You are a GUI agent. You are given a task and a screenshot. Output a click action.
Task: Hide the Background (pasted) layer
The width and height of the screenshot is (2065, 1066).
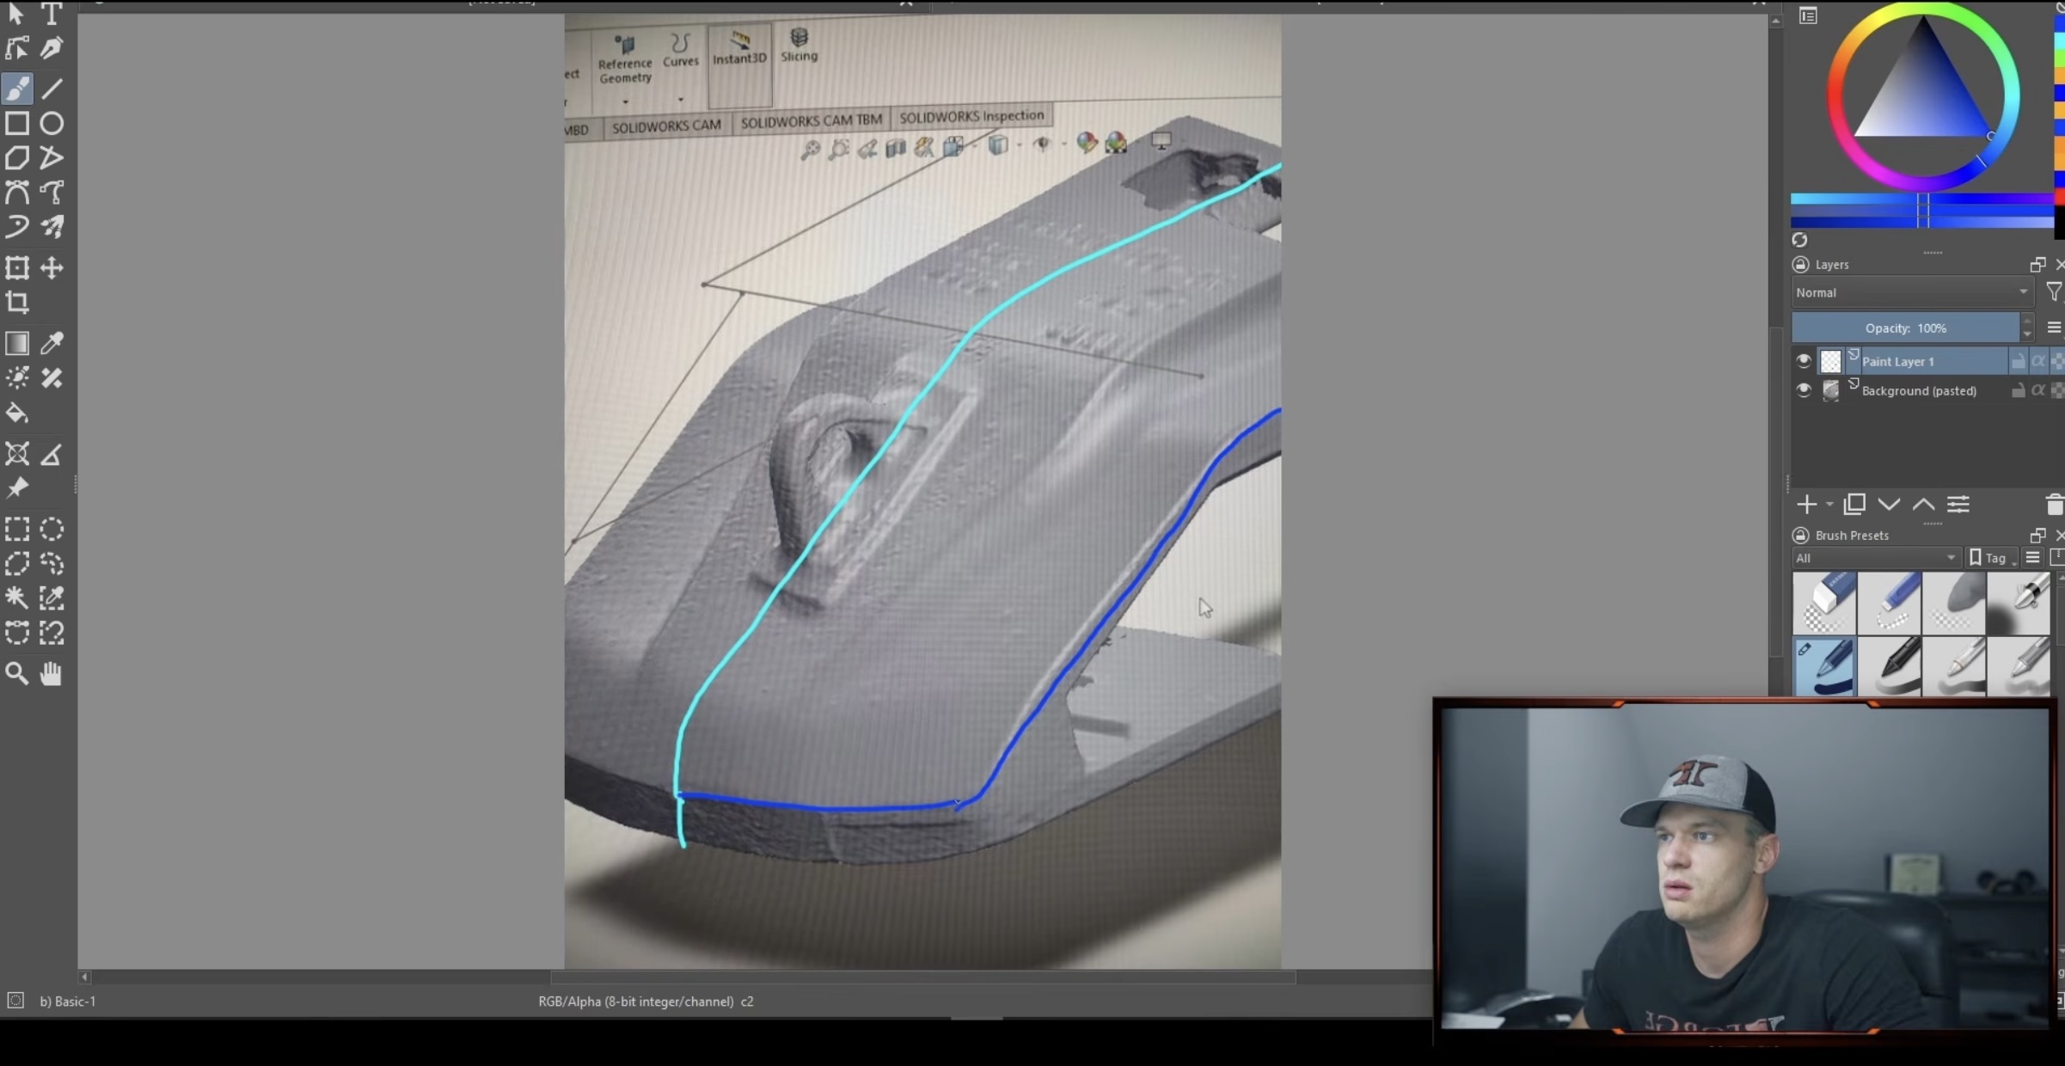click(x=1804, y=390)
